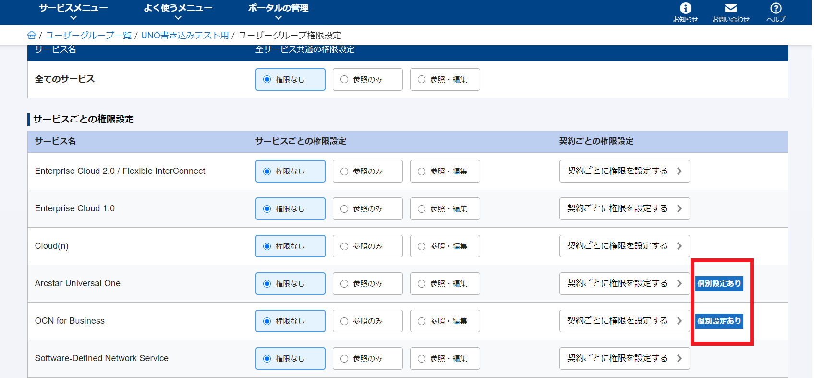The width and height of the screenshot is (824, 378).
Task: Click the Enterprise Cloud 2.0 / Flexible InterConnect label
Action: tap(120, 171)
